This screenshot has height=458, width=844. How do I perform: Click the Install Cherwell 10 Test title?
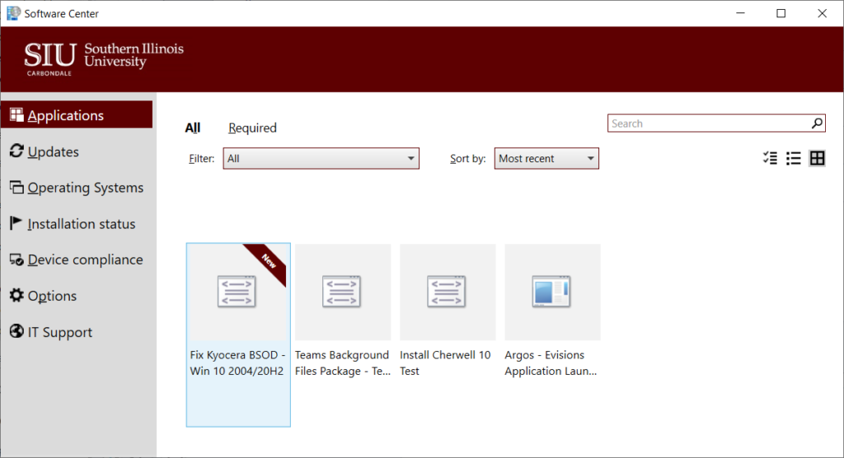(445, 362)
